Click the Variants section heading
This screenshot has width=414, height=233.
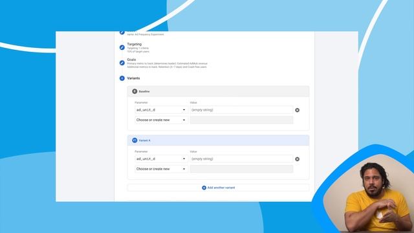point(133,78)
